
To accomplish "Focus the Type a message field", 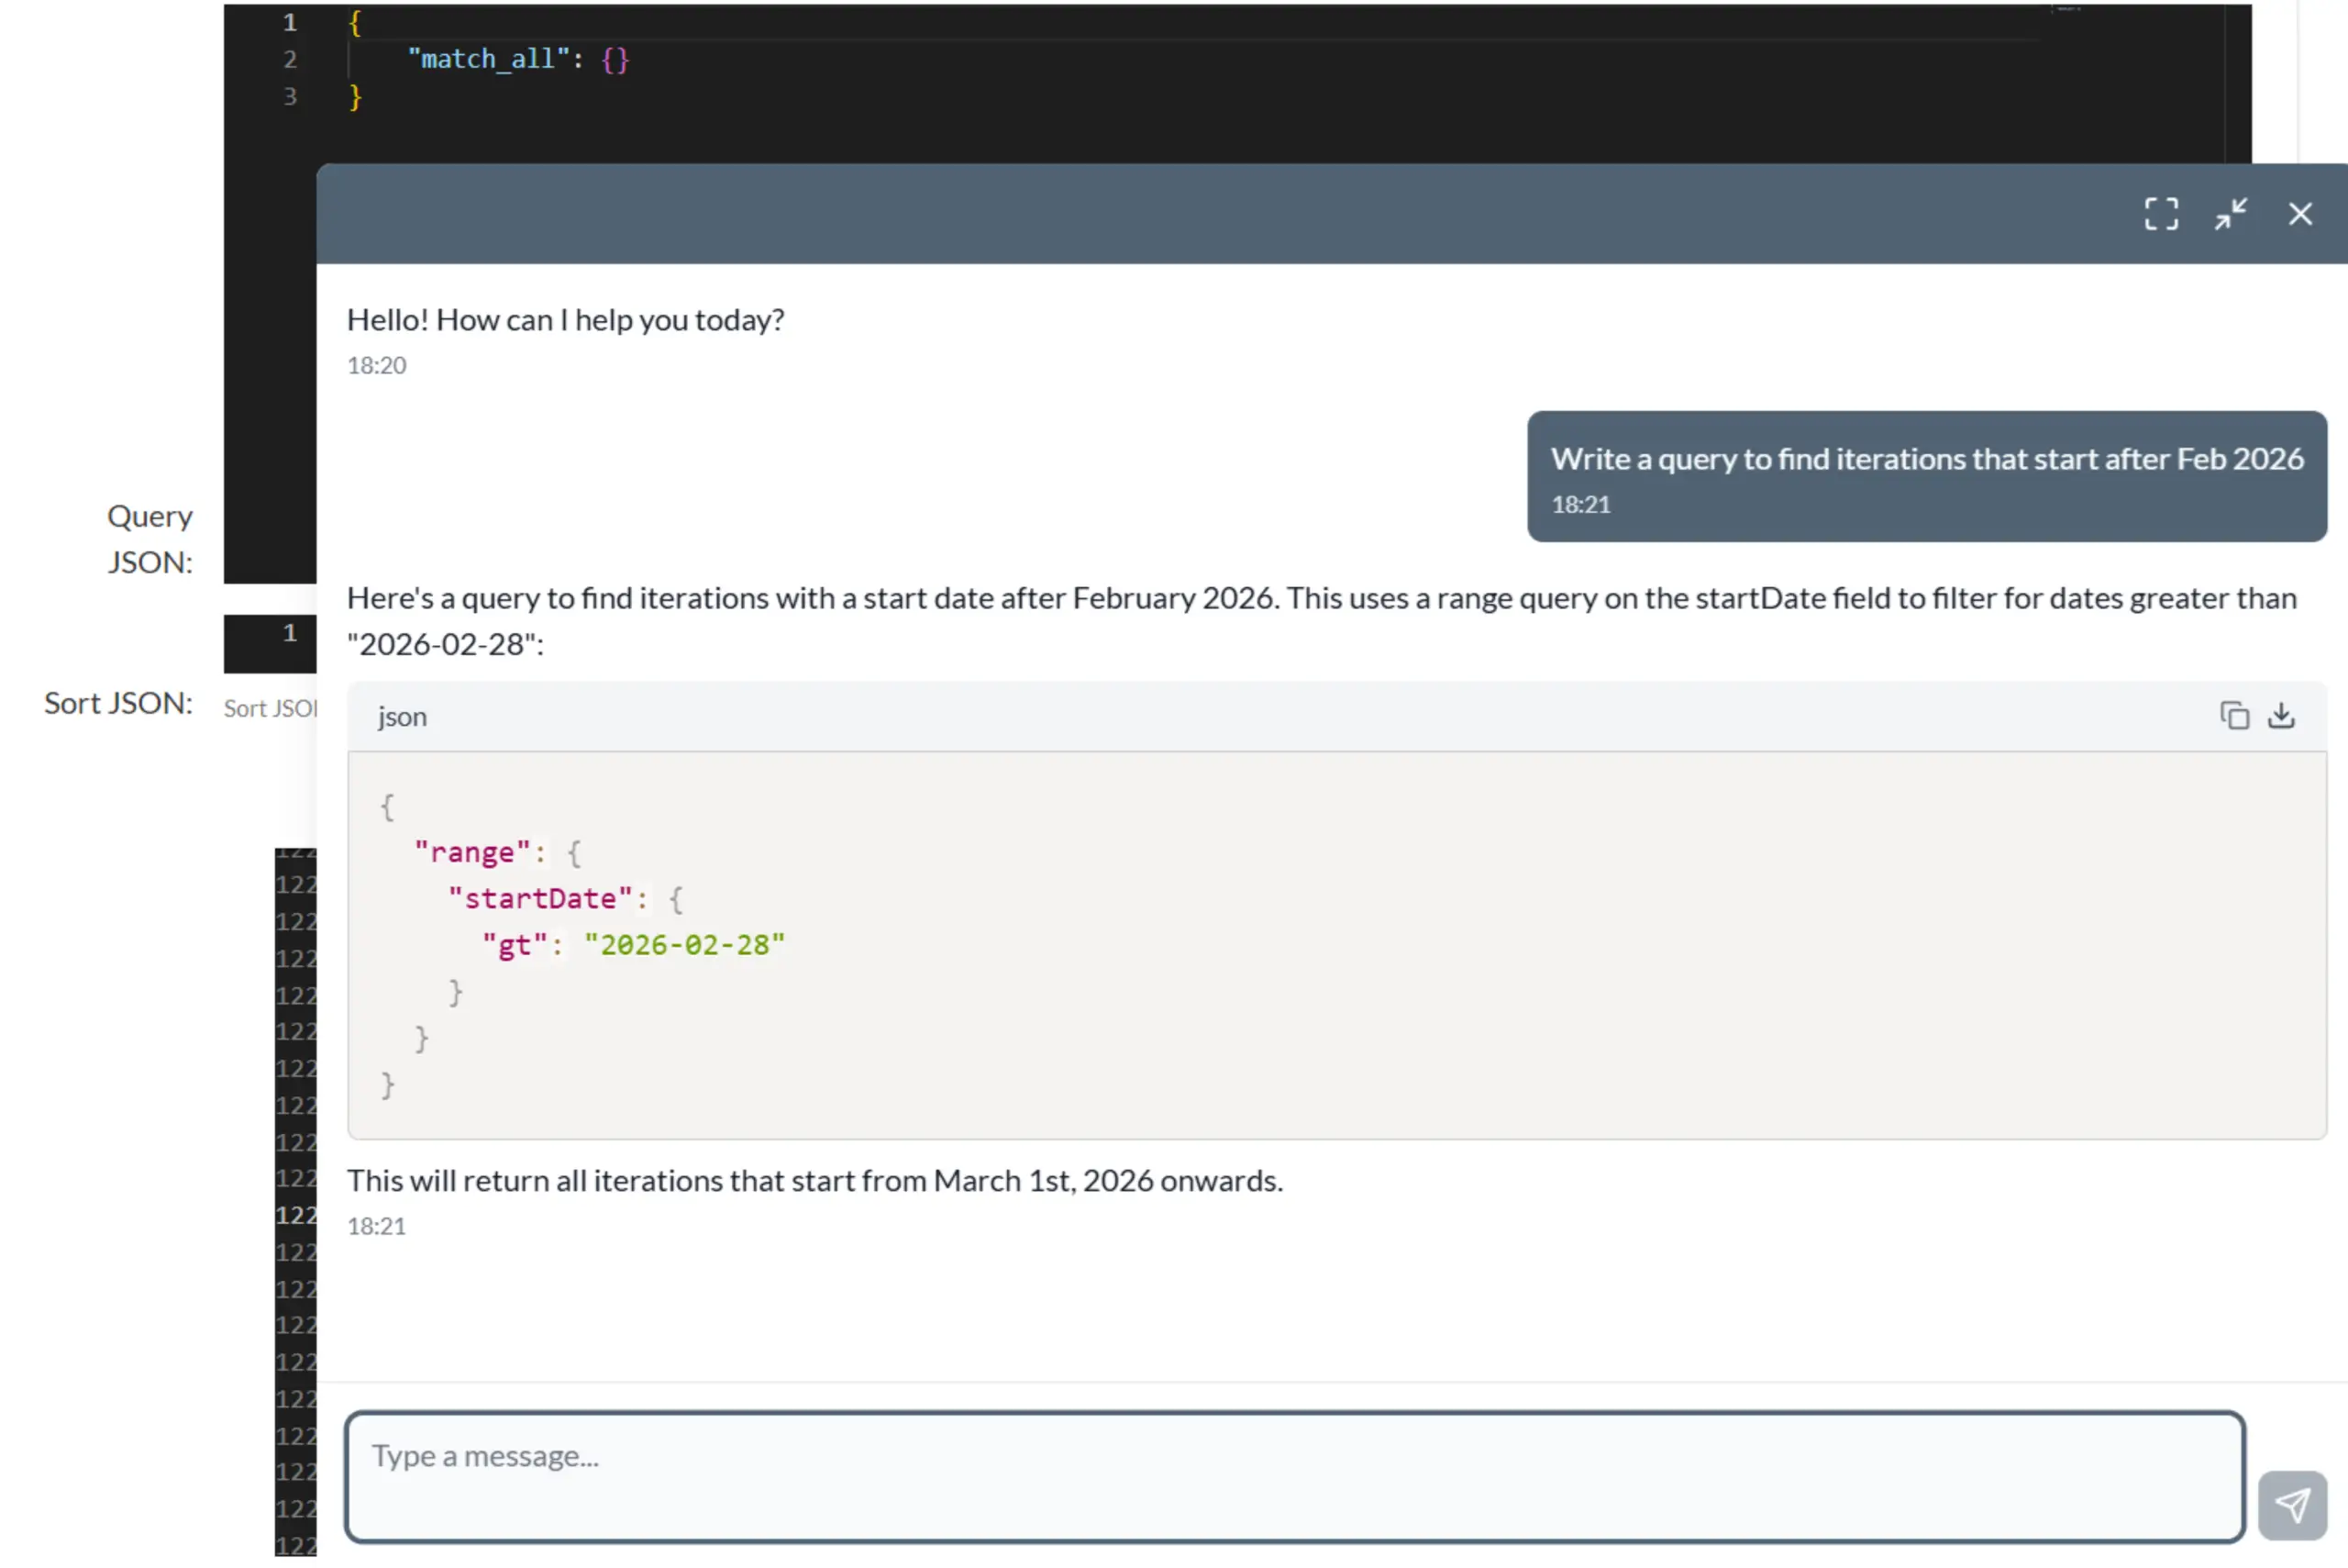I will [x=1293, y=1476].
